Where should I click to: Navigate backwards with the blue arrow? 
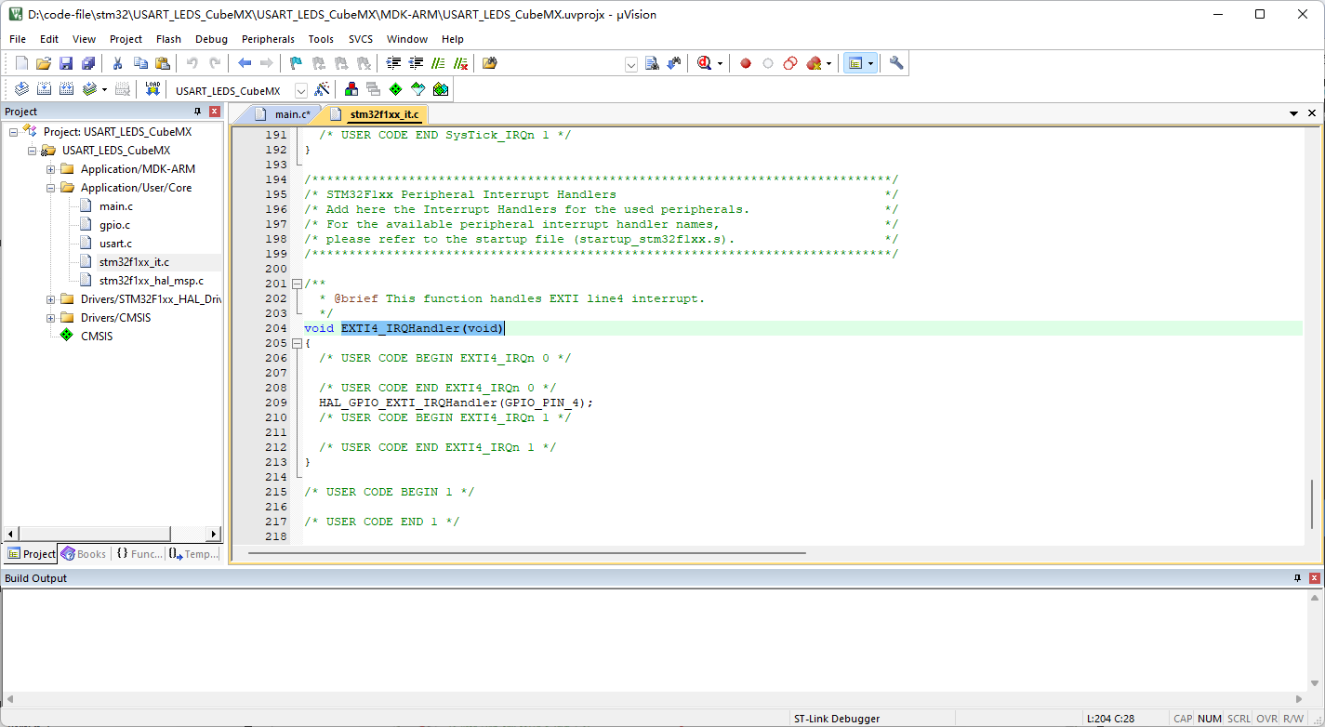245,63
